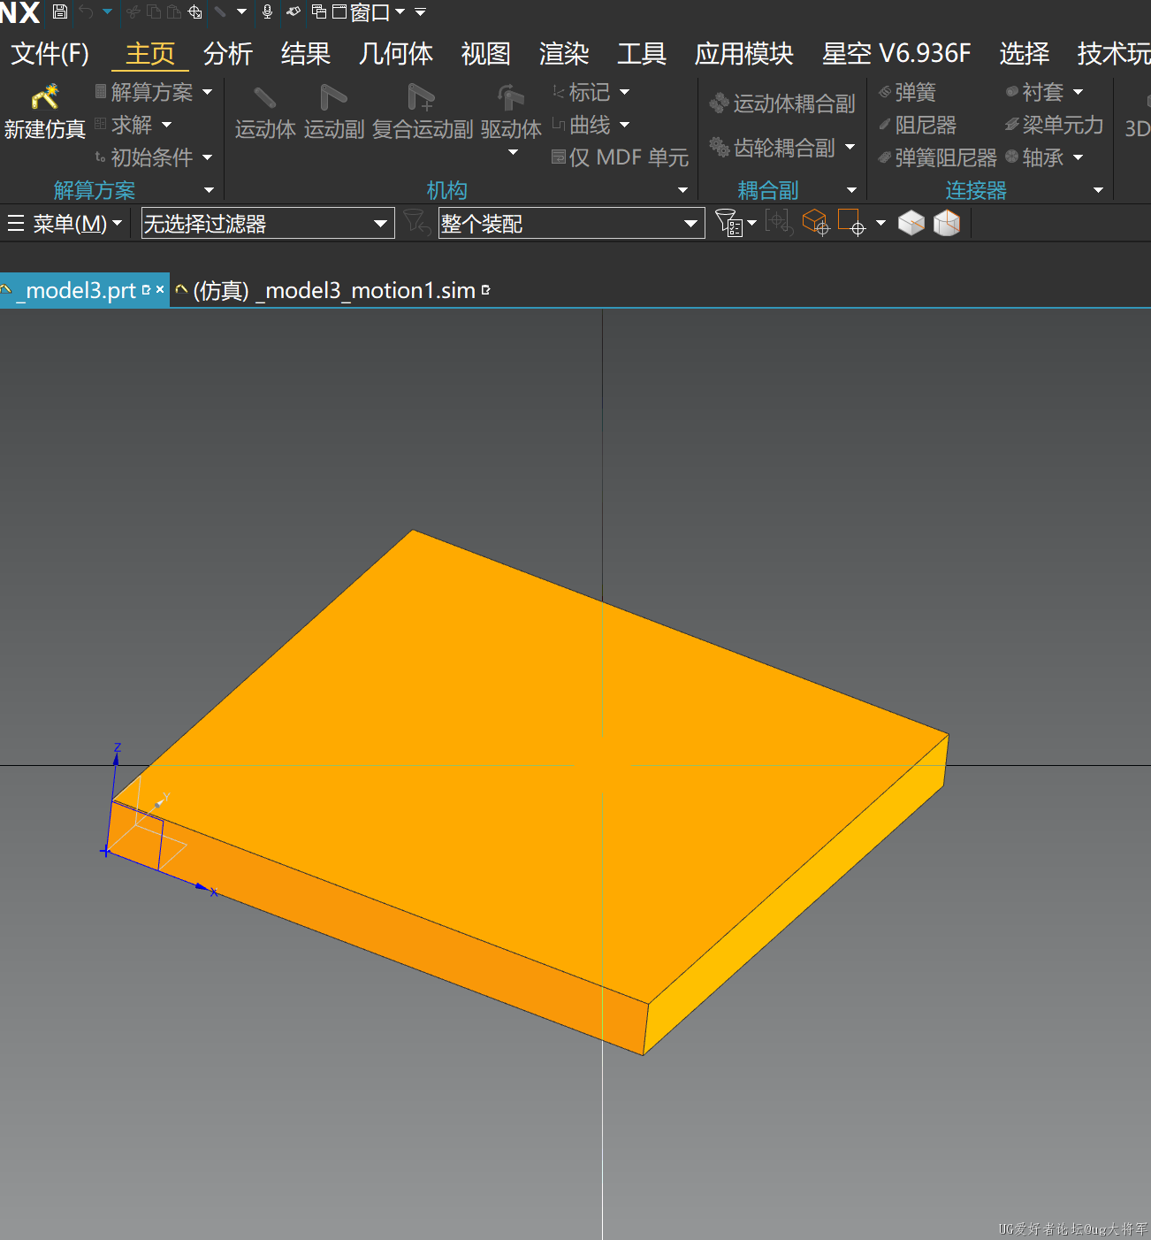Click the Undo arrow icon
Image resolution: width=1151 pixels, height=1240 pixels.
(86, 11)
